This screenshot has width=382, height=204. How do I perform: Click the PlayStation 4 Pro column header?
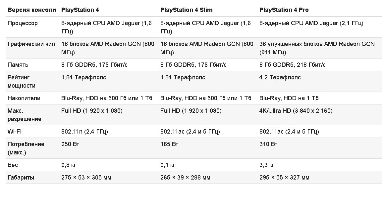pyautogui.click(x=284, y=10)
